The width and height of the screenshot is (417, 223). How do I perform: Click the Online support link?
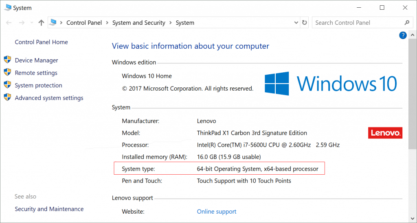tap(217, 212)
